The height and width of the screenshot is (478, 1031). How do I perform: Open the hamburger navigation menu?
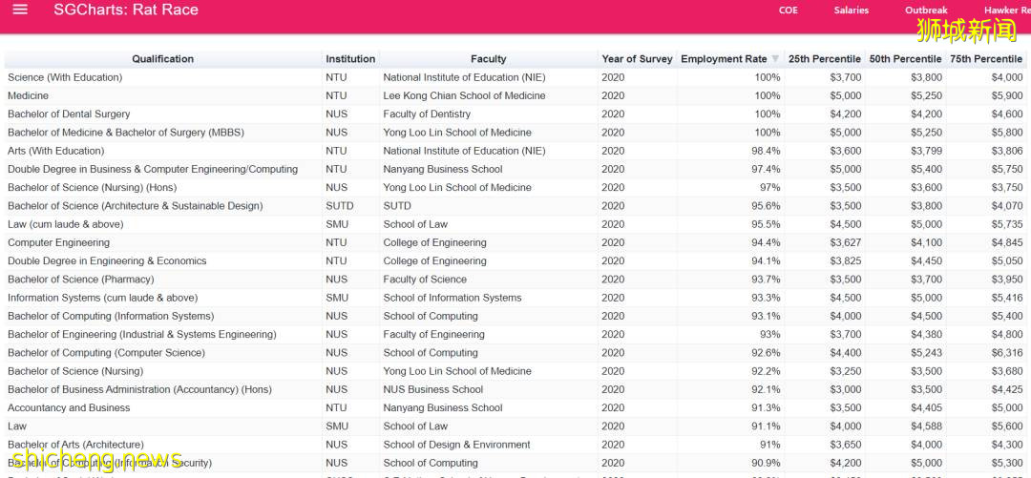tap(20, 10)
